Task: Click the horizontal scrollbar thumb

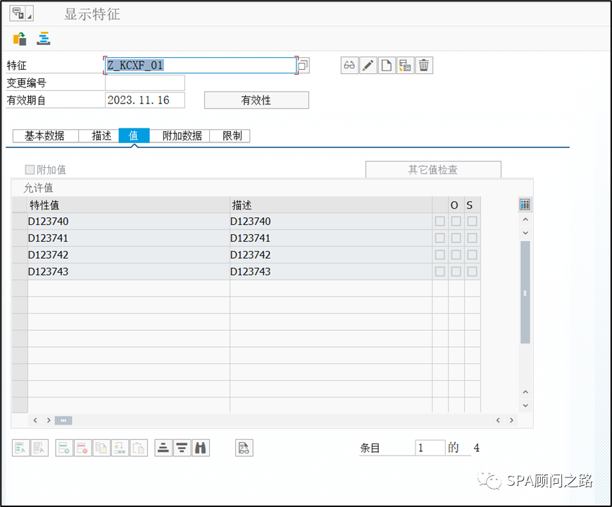Action: 63,420
